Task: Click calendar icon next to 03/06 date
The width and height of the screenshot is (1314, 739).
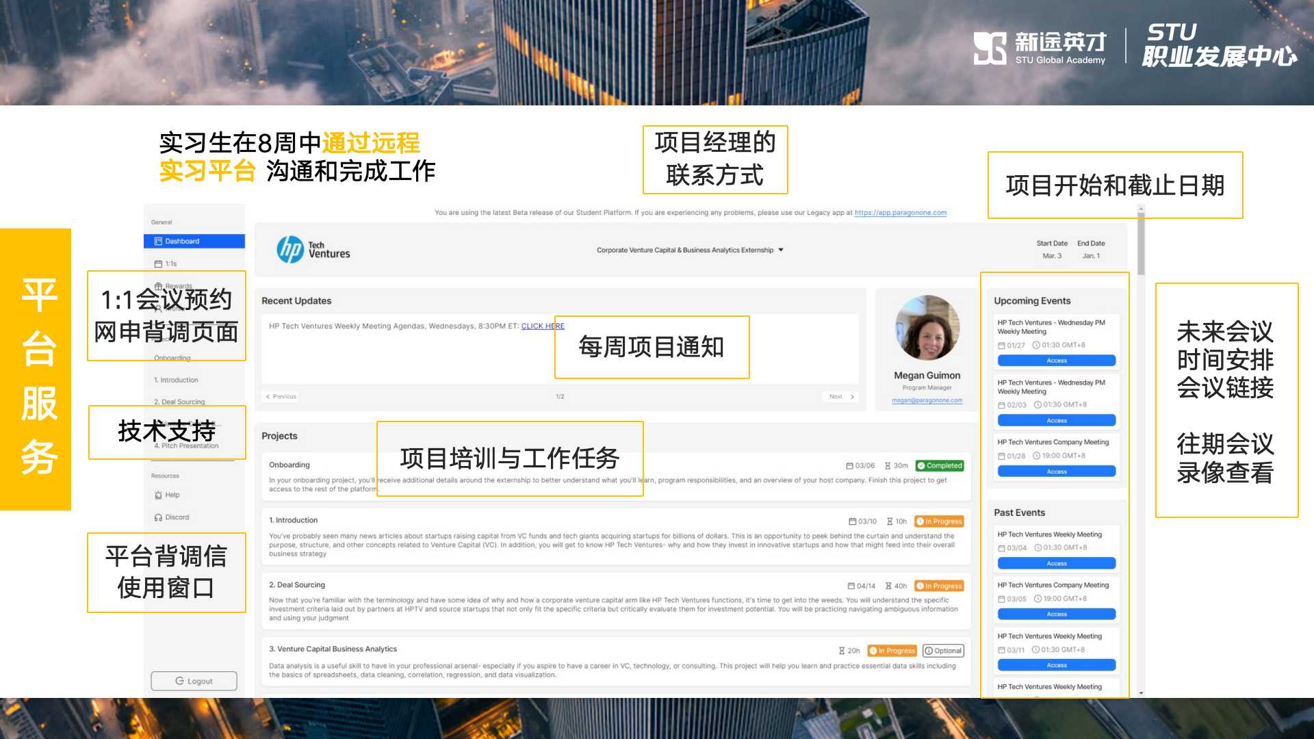Action: [850, 465]
